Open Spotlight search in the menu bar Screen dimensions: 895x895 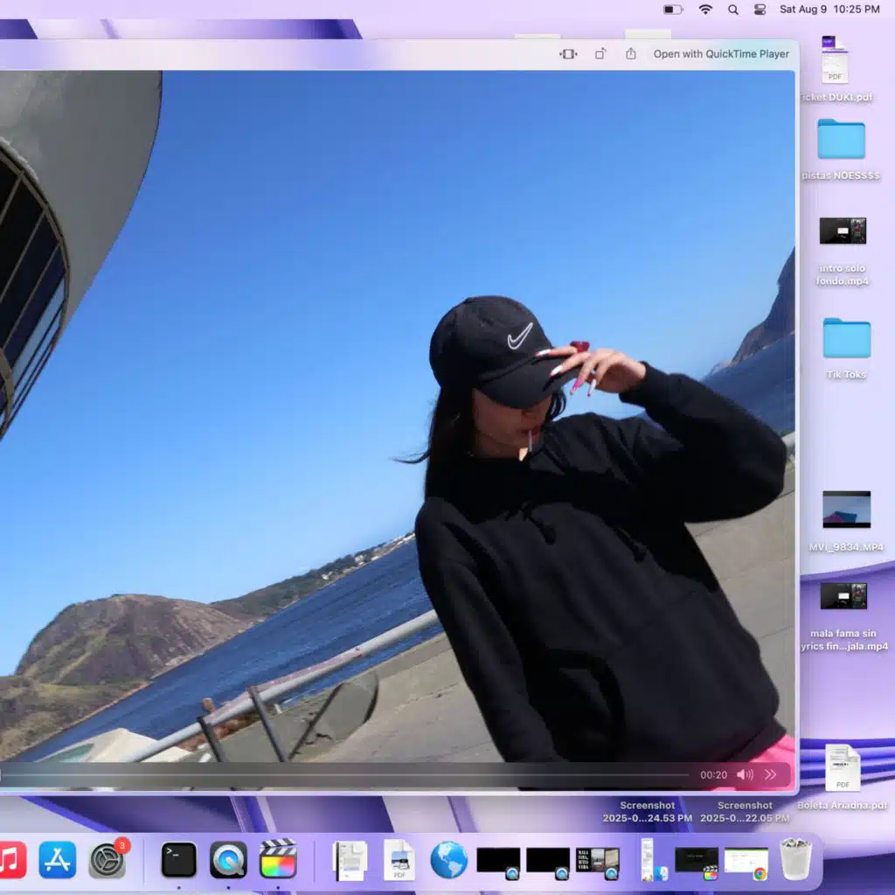coord(733,10)
